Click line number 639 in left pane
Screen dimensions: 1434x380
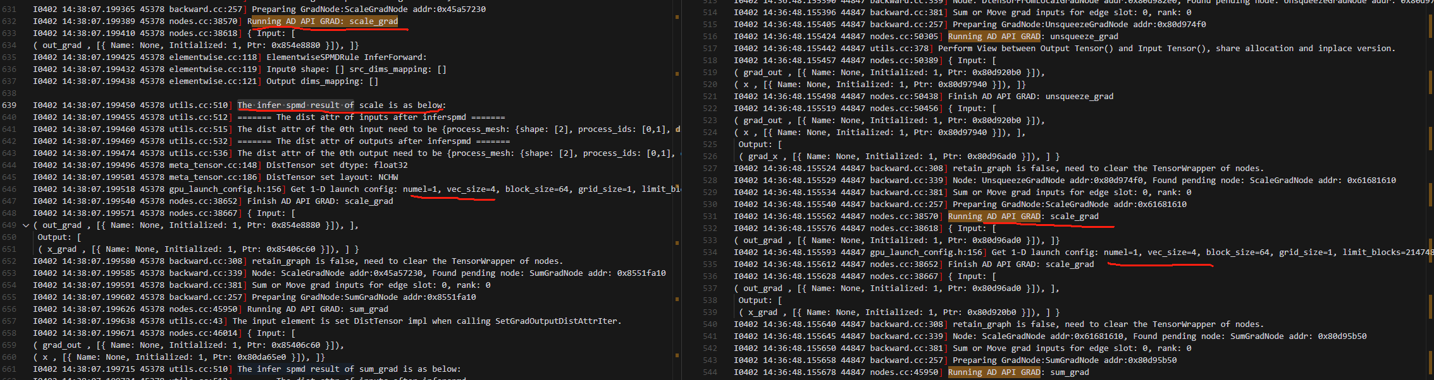[x=9, y=105]
